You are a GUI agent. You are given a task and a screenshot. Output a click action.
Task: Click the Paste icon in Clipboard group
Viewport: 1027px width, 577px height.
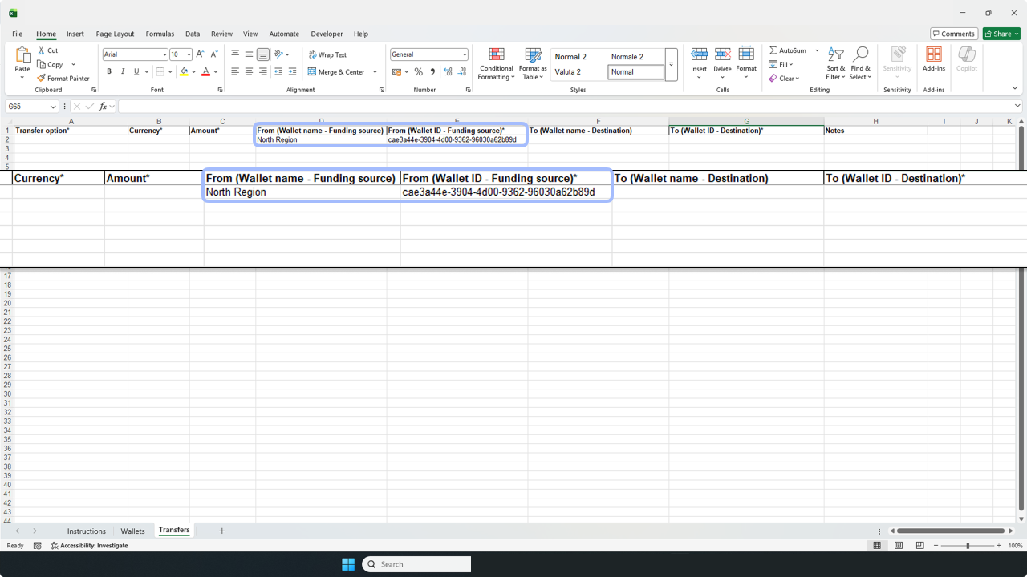(x=22, y=54)
